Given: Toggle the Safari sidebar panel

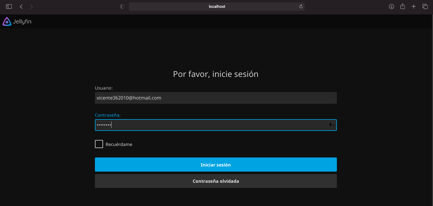Looking at the screenshot, I should pyautogui.click(x=9, y=6).
